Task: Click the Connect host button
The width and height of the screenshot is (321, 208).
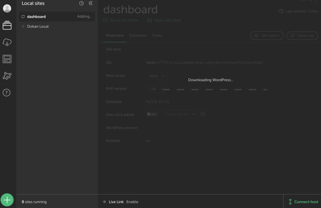Action: point(303,202)
